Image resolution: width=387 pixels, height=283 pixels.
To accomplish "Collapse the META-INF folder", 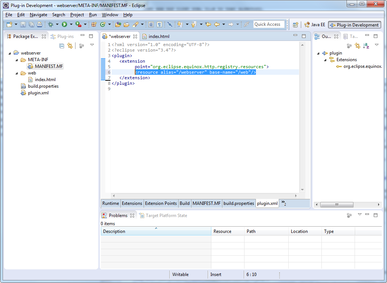I will click(x=17, y=60).
